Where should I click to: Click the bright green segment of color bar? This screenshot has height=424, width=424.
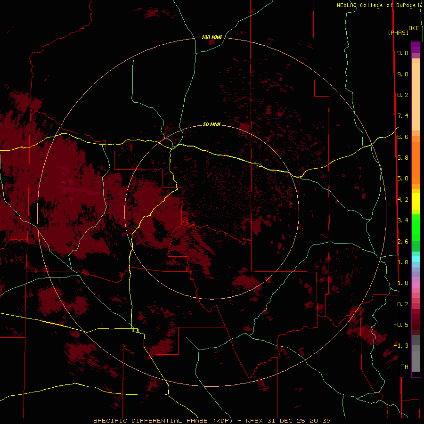click(x=416, y=227)
